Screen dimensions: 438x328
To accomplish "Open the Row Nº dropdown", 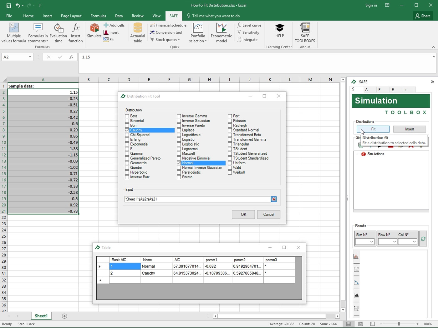I will [x=394, y=241].
